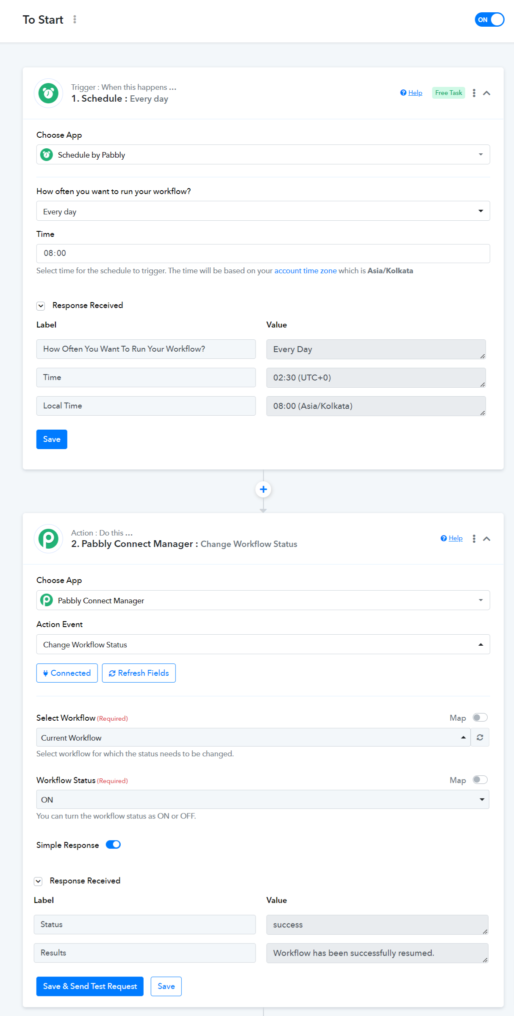
Task: Open the Workflow Status ON dropdown
Action: [x=263, y=799]
